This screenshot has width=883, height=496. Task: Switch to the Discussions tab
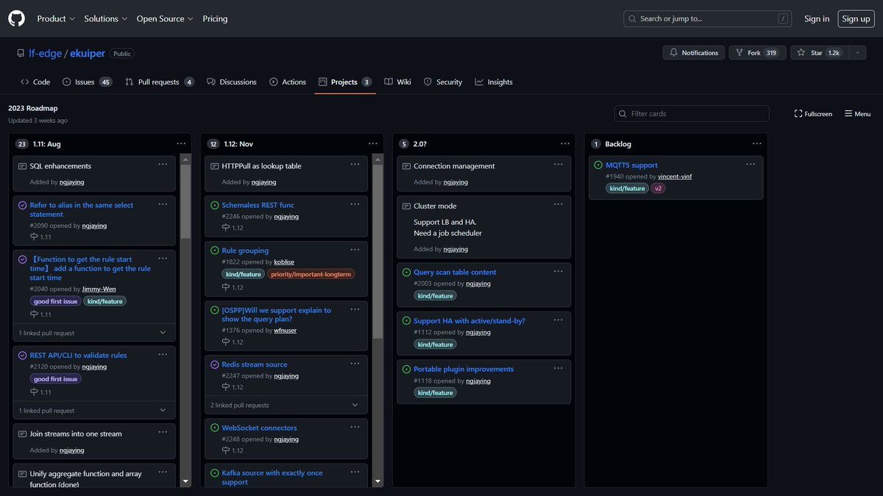(232, 82)
